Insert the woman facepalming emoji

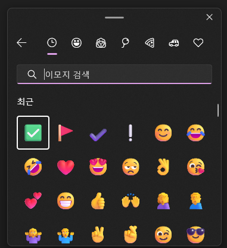(x=163, y=201)
